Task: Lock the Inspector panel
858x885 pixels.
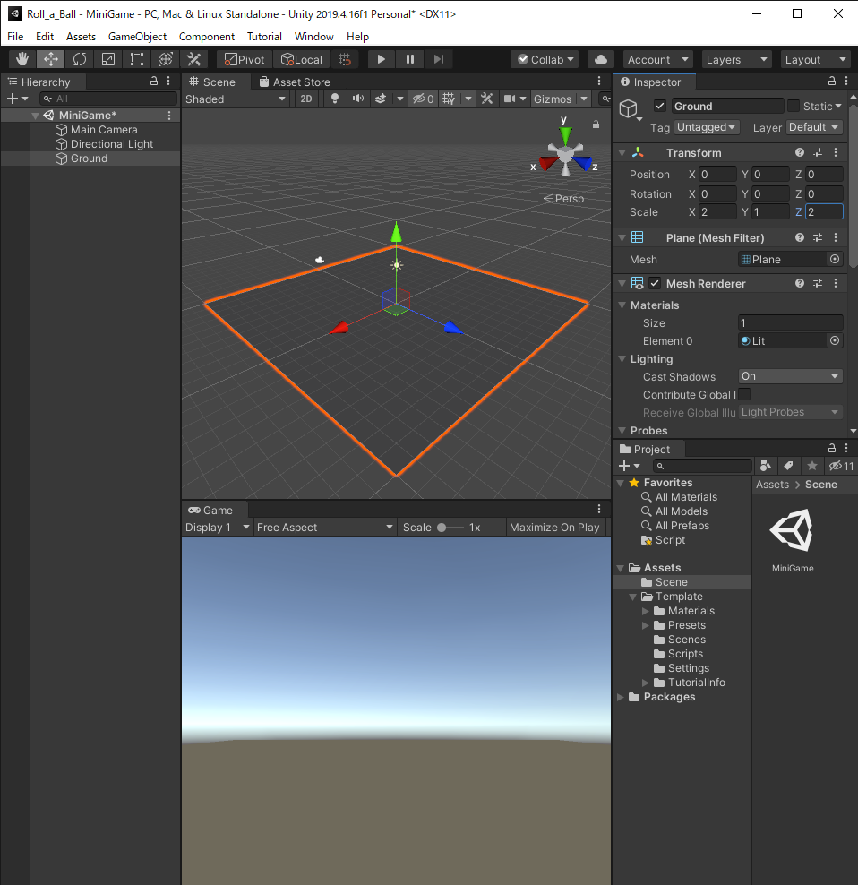Action: [x=831, y=82]
